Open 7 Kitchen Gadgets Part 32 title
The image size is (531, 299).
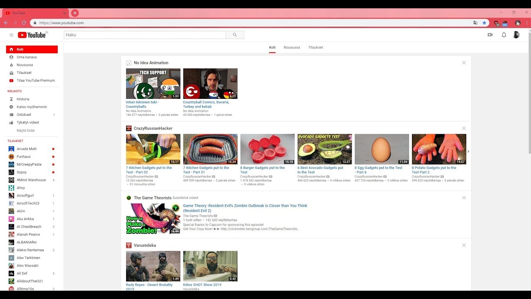tap(149, 170)
